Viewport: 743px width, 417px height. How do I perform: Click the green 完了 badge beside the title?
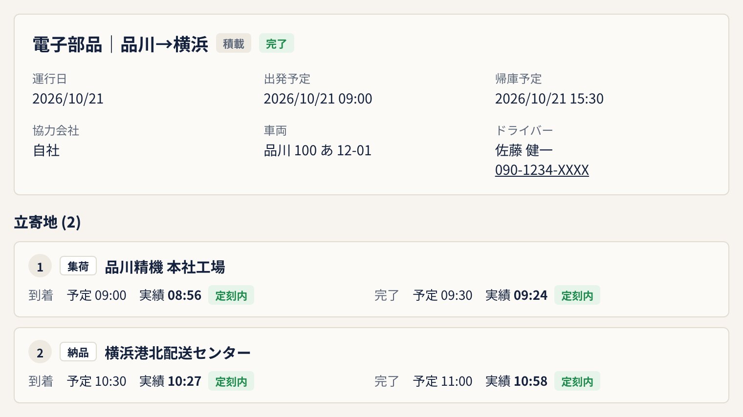[x=276, y=43]
